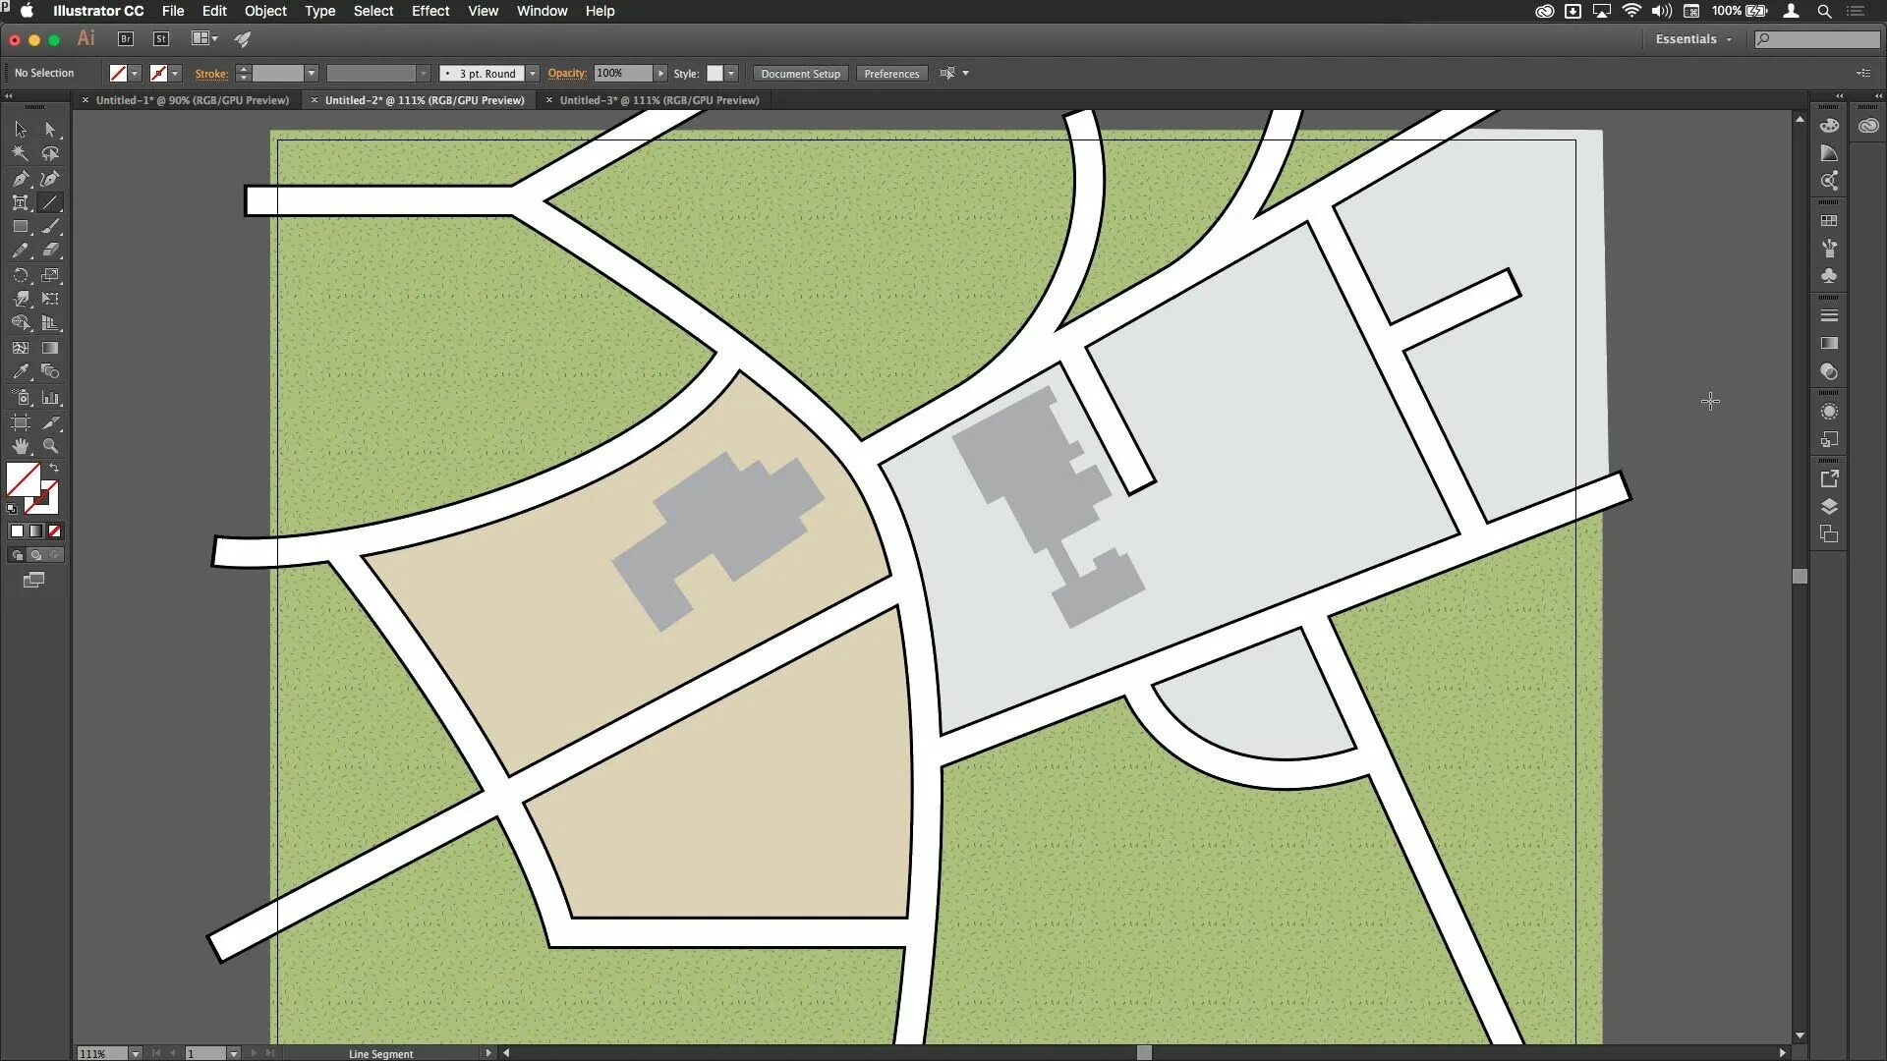Select the Pen tool in toolbar
Image resolution: width=1887 pixels, height=1061 pixels.
(x=20, y=178)
